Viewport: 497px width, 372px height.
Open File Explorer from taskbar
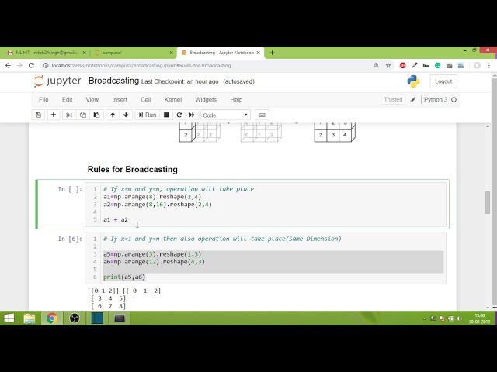point(30,319)
